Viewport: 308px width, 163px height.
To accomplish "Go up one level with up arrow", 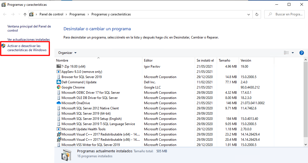I will [25, 14].
